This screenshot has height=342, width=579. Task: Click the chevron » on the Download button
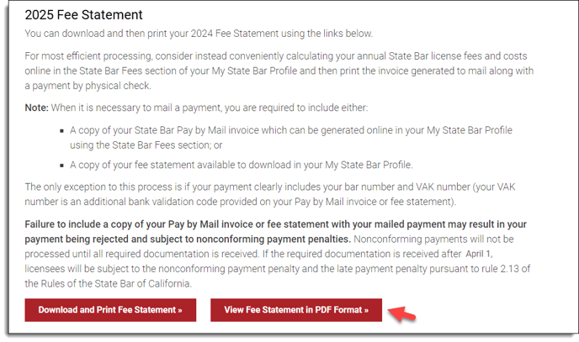click(x=180, y=310)
